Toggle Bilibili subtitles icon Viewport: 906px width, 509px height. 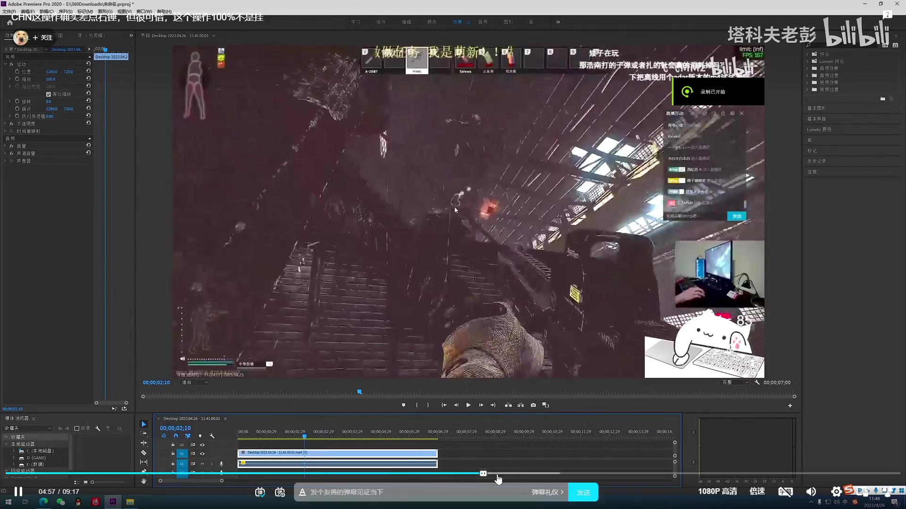pyautogui.click(x=786, y=492)
